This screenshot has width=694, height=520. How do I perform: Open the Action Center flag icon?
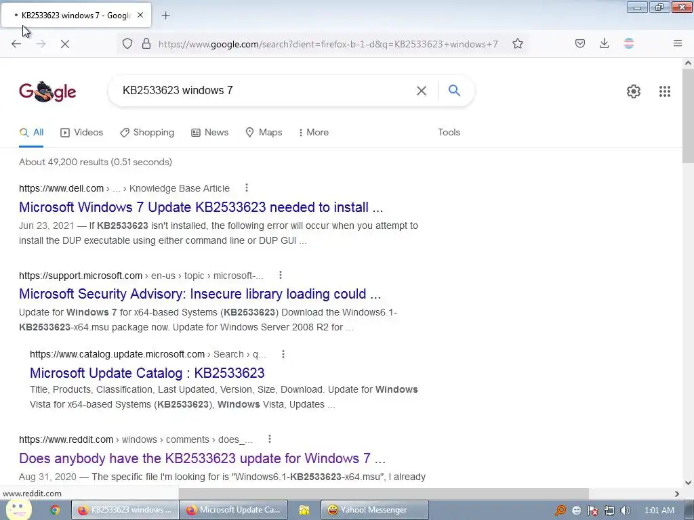pos(592,511)
